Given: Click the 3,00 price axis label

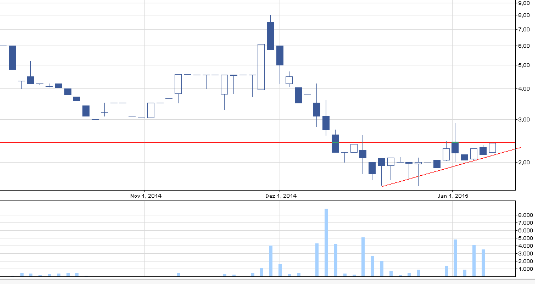Looking at the screenshot, I should pos(523,119).
